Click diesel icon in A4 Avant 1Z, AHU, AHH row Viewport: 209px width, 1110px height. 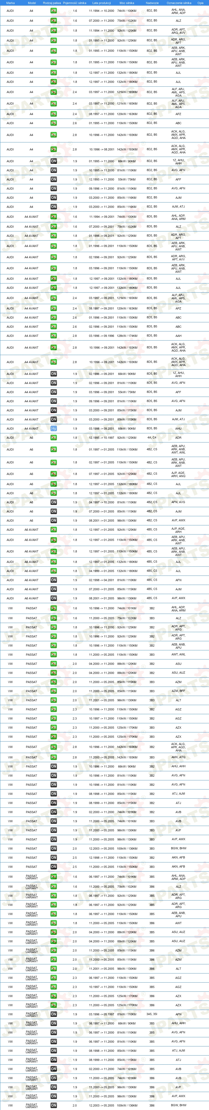click(x=54, y=374)
